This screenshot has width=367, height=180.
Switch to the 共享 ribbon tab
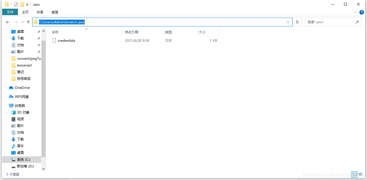point(40,12)
